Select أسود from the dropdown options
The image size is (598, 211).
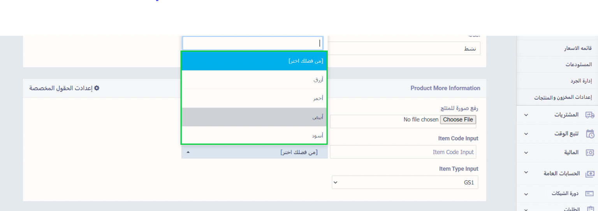pyautogui.click(x=254, y=135)
